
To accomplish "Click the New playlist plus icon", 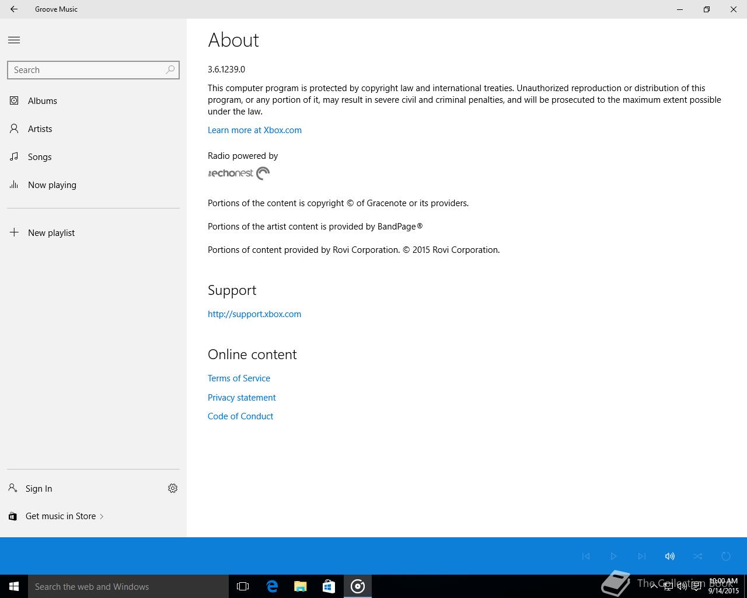I will (14, 232).
